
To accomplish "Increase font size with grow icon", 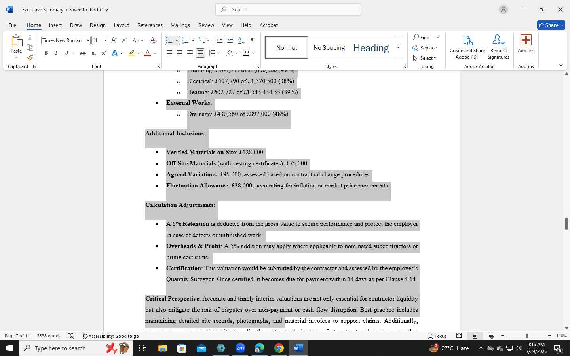I will click(114, 40).
